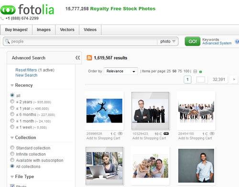
Task: Click '15,777,258 Royalty Free Stock Photos' headline
Action: (x=110, y=9)
